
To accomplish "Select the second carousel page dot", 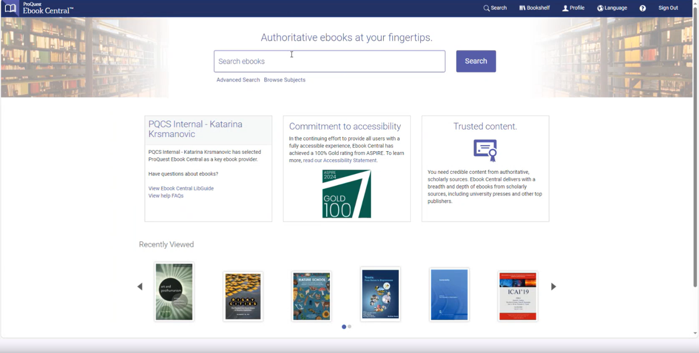I will pyautogui.click(x=349, y=327).
